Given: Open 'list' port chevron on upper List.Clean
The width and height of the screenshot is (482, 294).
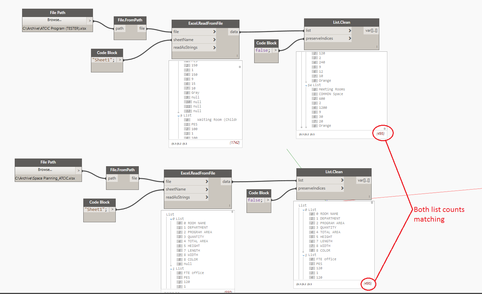Looking at the screenshot, I should click(350, 30).
